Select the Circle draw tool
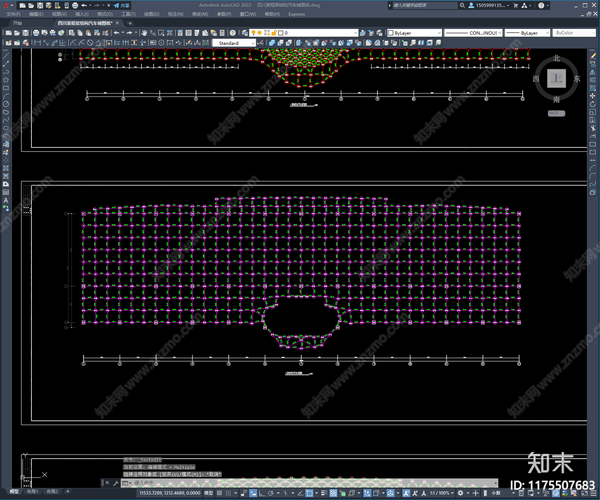Image resolution: width=600 pixels, height=500 pixels. (x=6, y=104)
